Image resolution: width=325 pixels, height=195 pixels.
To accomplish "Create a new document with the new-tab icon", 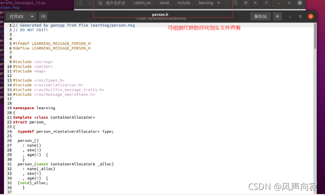I will (43, 17).
